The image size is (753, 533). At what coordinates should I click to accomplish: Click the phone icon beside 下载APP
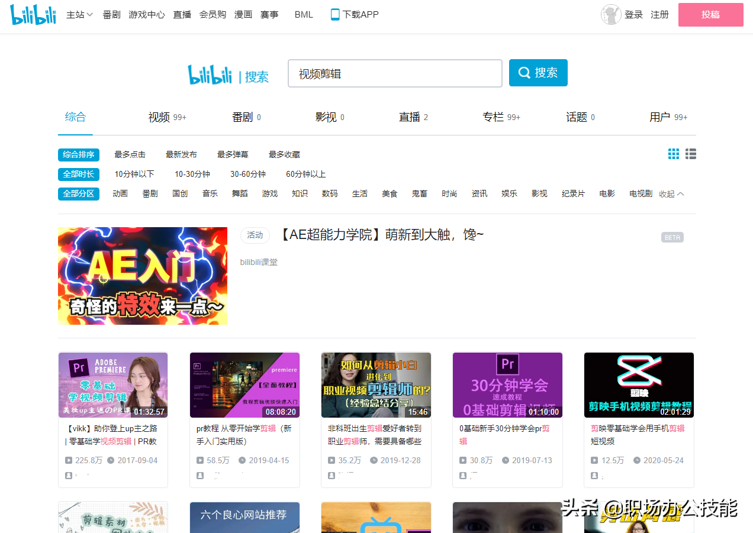pos(335,15)
